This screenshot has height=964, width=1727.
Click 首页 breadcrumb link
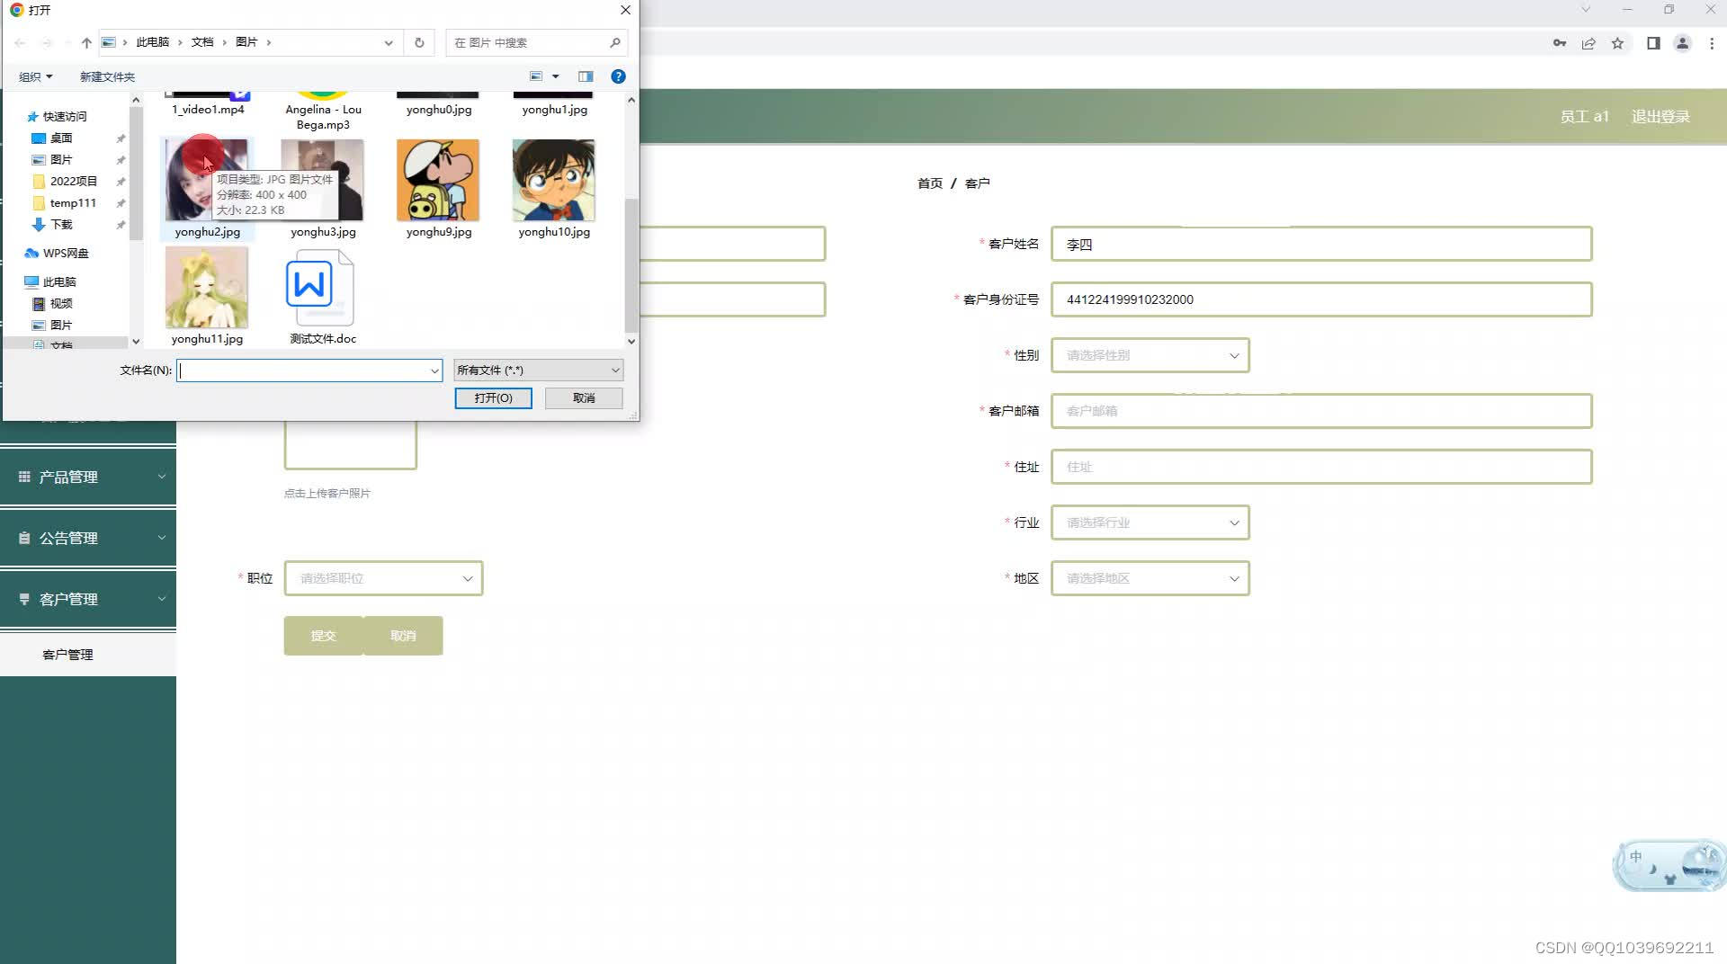coord(929,183)
